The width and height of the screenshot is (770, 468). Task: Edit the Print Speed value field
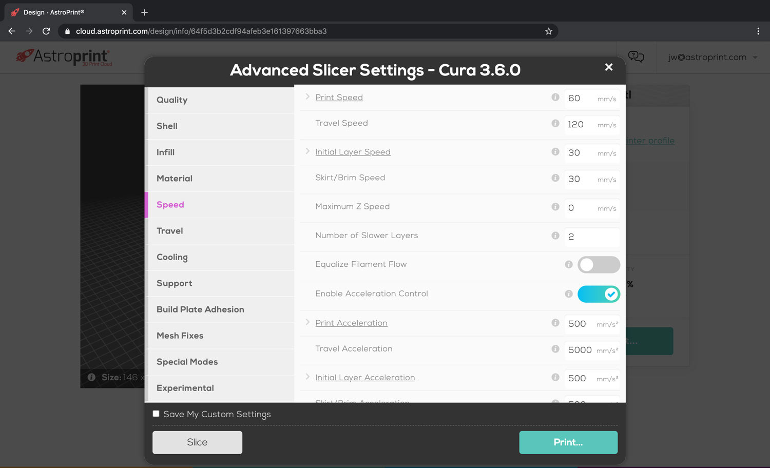pos(592,98)
